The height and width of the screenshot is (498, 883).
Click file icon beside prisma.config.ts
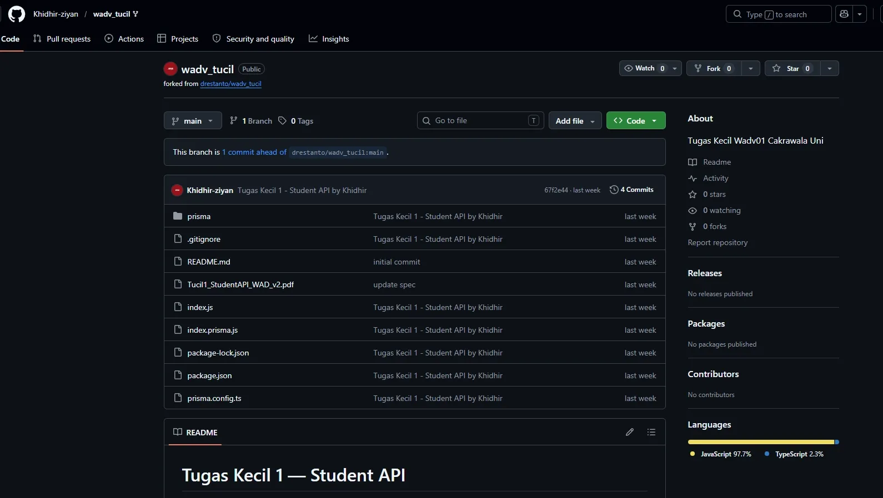pos(178,398)
